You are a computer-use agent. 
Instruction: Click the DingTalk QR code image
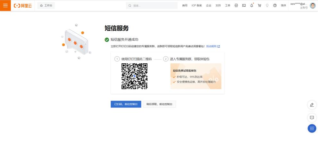[134, 76]
